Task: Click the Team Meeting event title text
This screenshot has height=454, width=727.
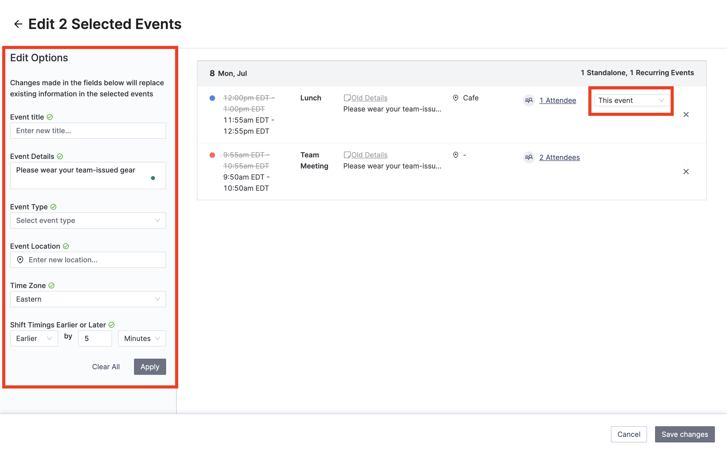Action: (x=314, y=160)
